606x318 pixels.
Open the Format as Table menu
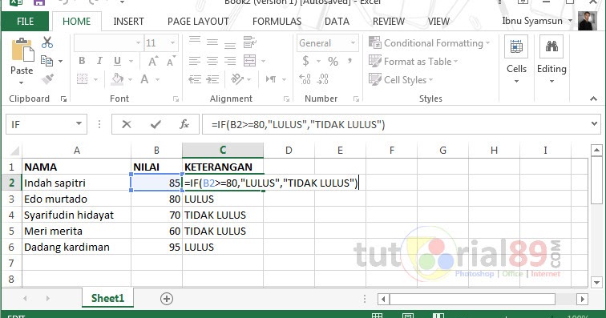[413, 61]
